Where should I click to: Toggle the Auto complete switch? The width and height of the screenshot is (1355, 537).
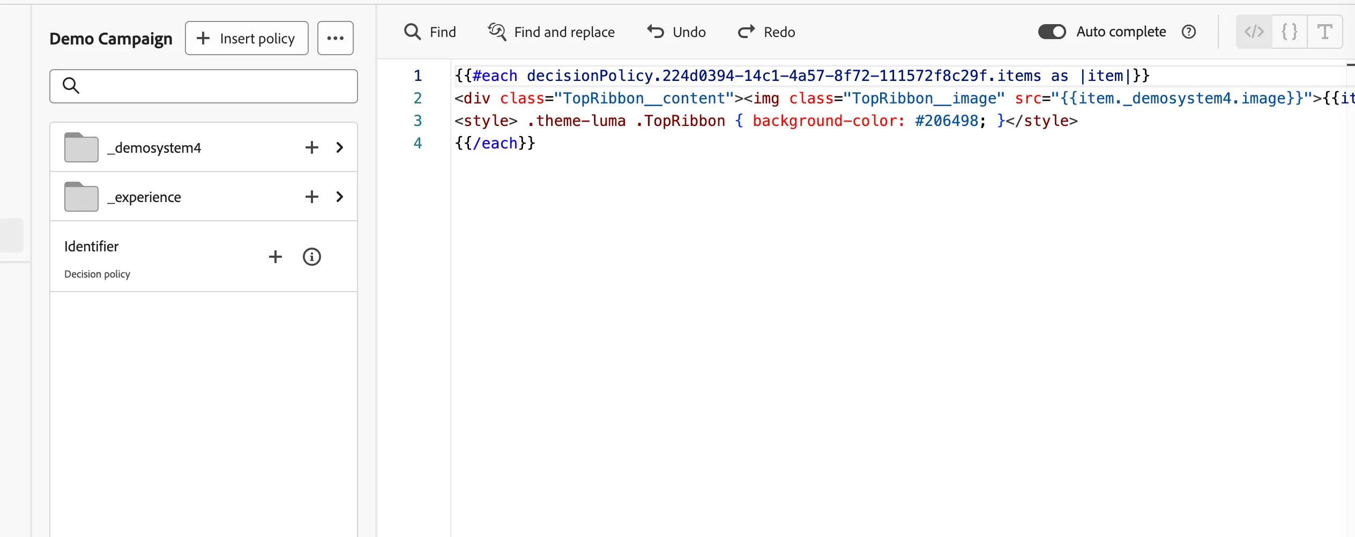click(1052, 32)
